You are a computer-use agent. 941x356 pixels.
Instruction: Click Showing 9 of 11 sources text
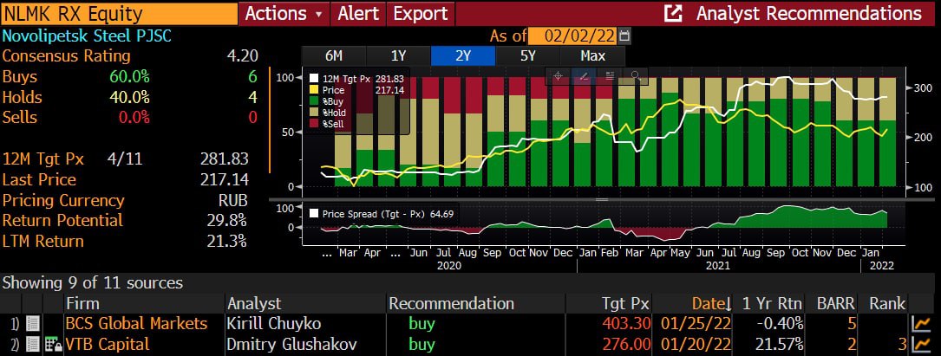(x=93, y=282)
